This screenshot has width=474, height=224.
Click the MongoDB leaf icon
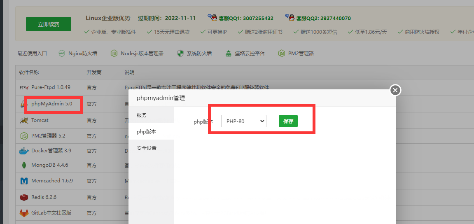point(24,166)
